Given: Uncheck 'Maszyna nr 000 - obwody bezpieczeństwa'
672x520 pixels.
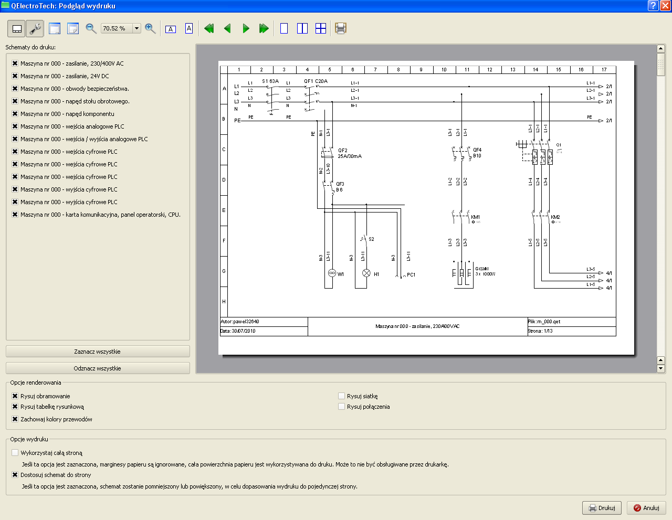Looking at the screenshot, I should [x=15, y=89].
